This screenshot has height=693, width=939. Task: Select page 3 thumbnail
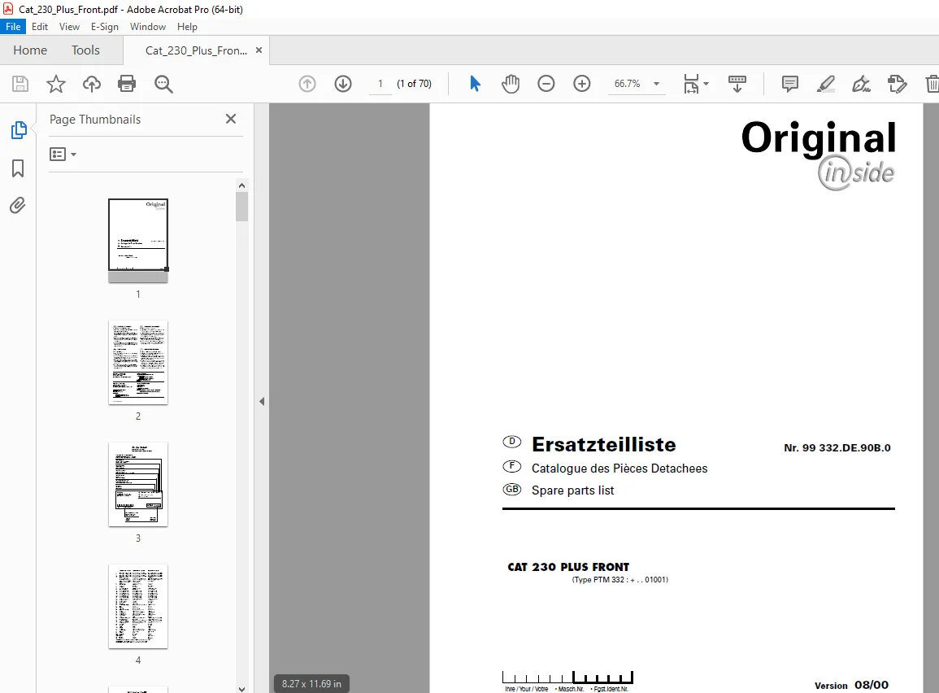coord(137,485)
